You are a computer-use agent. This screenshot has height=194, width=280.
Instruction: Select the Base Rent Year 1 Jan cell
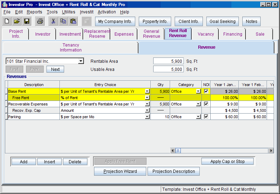(225, 91)
